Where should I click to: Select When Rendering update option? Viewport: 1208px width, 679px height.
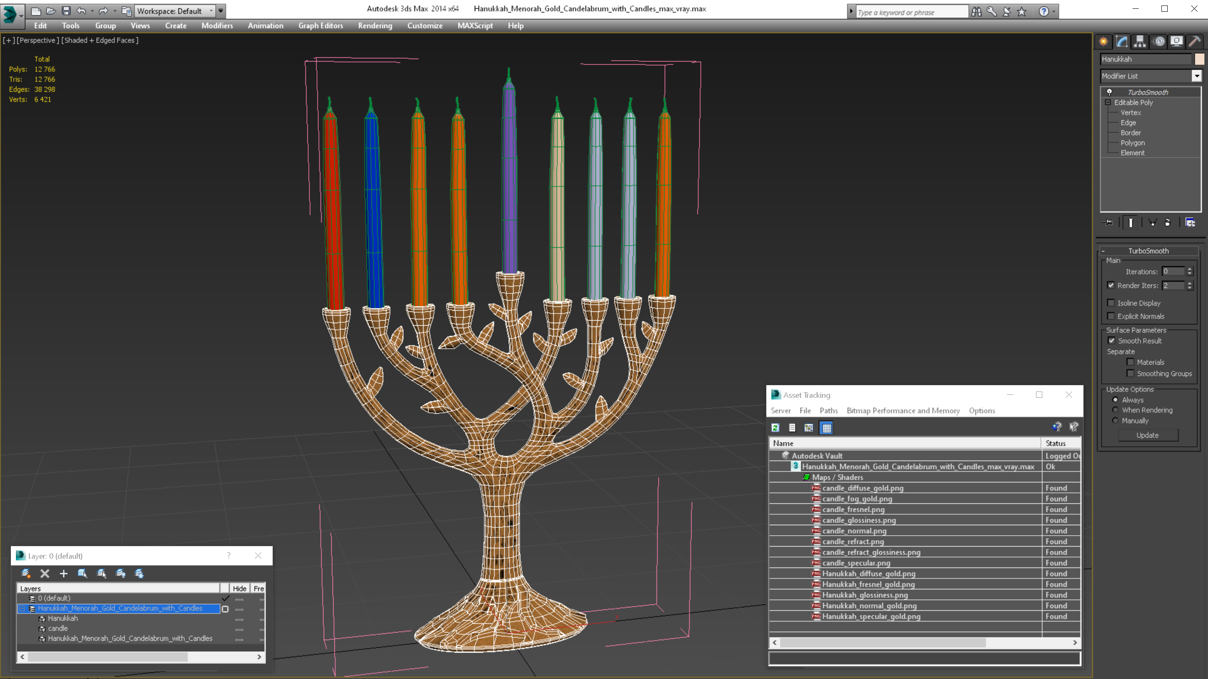(x=1115, y=410)
